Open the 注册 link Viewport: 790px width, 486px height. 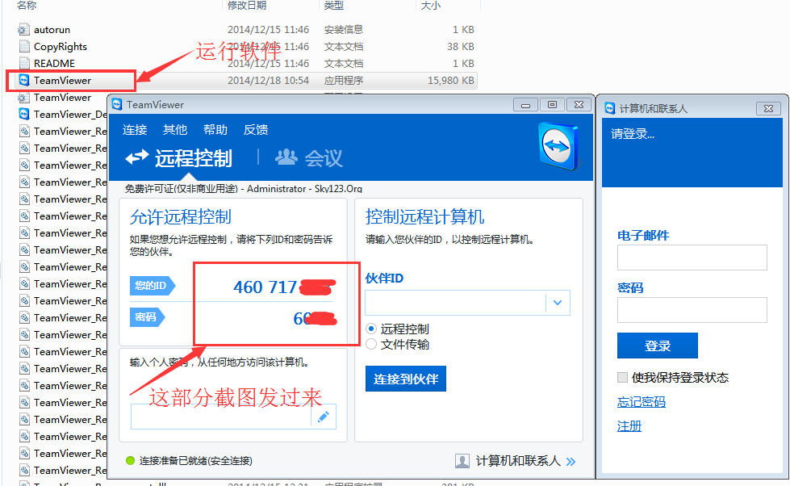(x=629, y=426)
